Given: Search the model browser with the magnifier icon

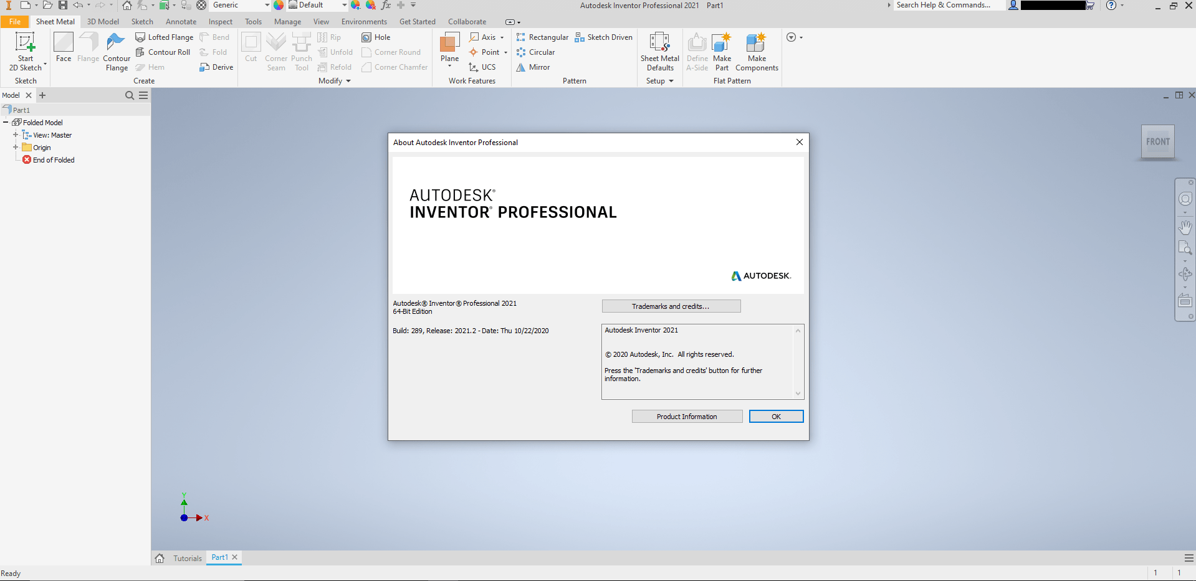Looking at the screenshot, I should pos(130,95).
